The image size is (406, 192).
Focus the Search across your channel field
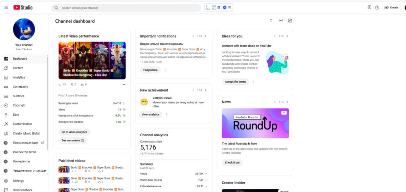(x=126, y=8)
